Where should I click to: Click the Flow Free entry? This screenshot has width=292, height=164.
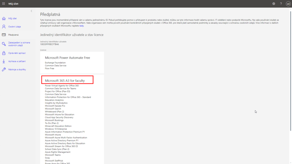tap(50, 68)
